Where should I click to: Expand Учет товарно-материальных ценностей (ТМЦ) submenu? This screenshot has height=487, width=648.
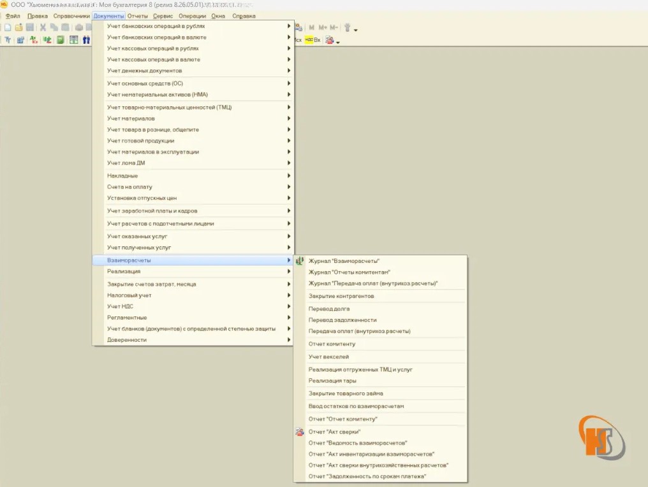tap(193, 107)
